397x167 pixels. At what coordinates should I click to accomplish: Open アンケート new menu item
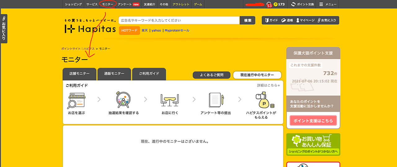tap(128, 4)
